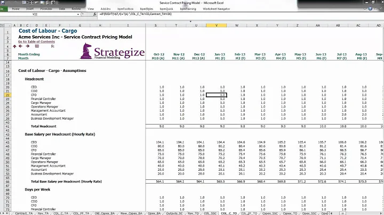The image size is (384, 215).
Task: Click the insert function fx icon
Action: 95,14
